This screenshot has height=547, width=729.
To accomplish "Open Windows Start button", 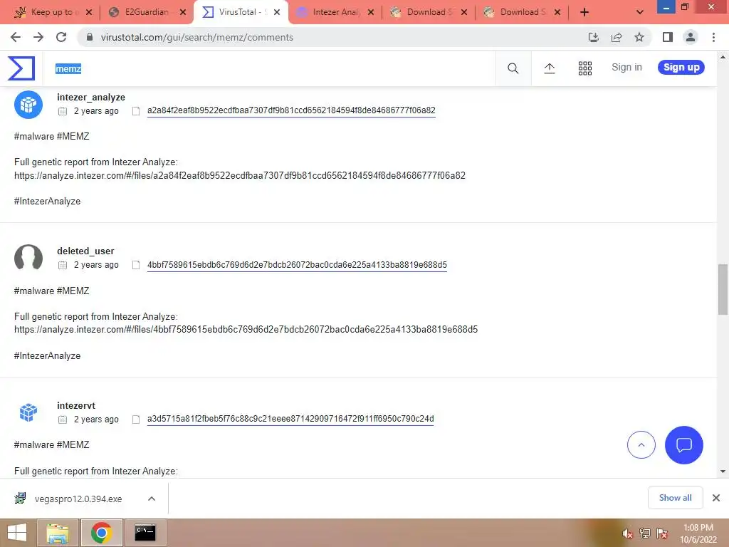I will [x=17, y=533].
